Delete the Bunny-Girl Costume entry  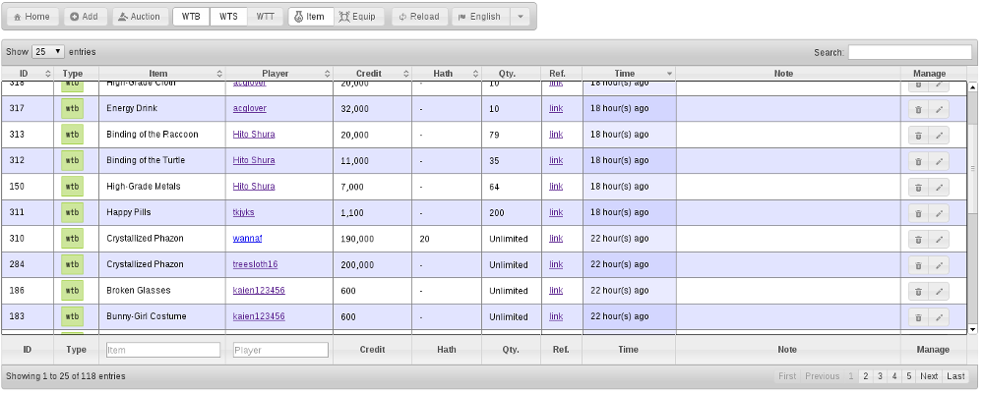point(918,317)
